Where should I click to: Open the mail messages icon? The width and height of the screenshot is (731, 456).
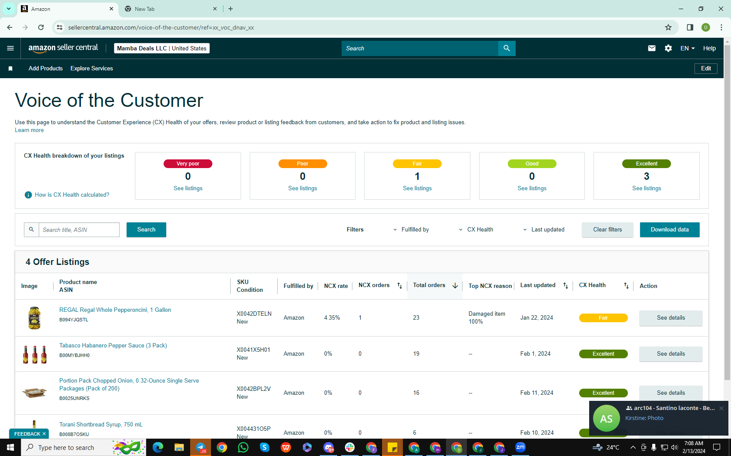(x=651, y=48)
